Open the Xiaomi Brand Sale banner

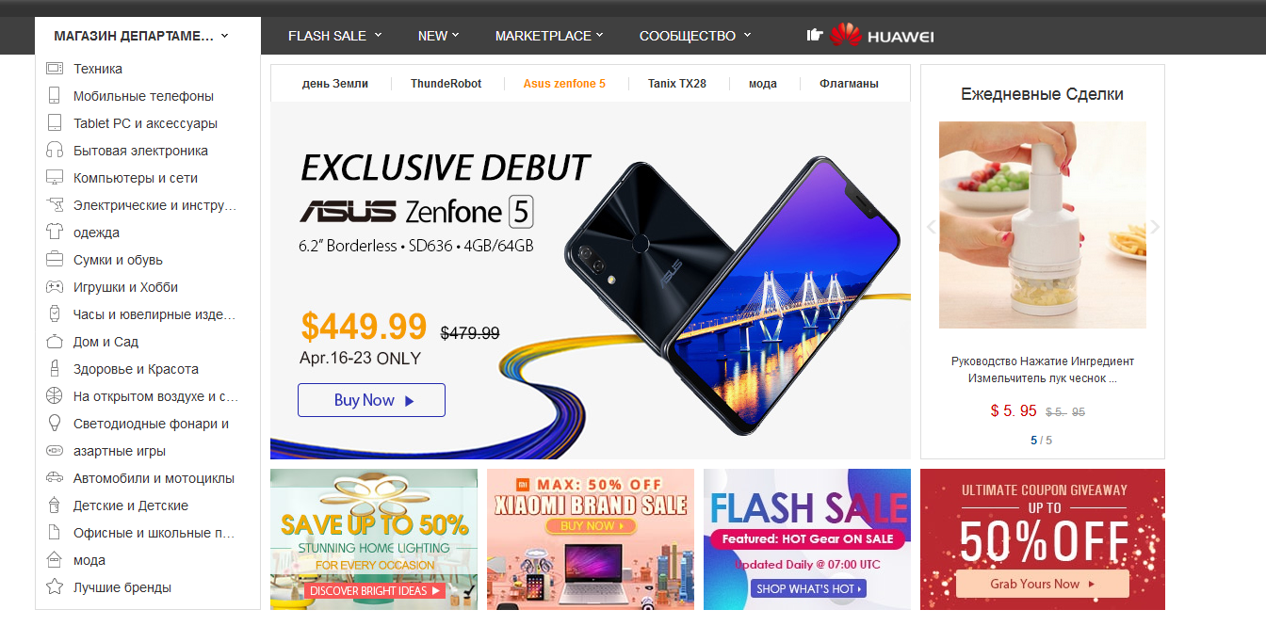[x=591, y=539]
